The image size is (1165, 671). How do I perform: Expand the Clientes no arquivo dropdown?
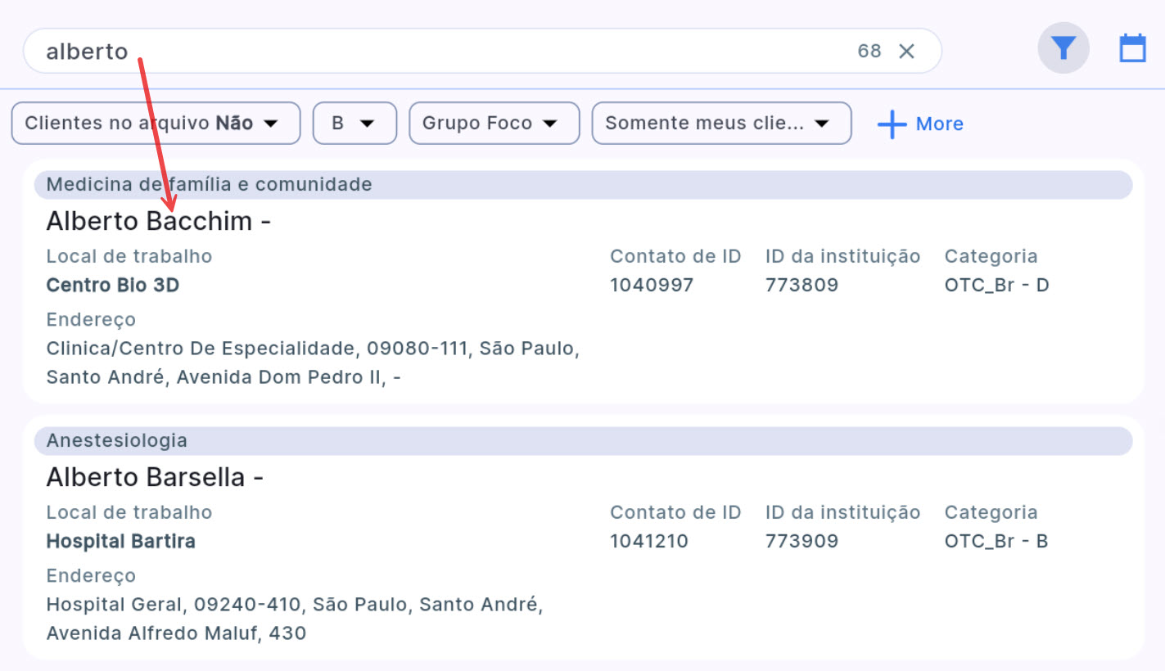pos(156,124)
